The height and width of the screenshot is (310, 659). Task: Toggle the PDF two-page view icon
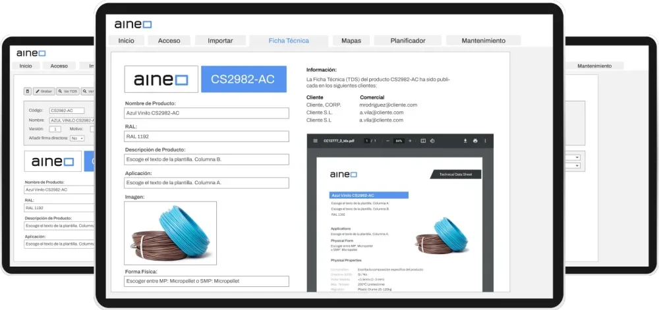[x=423, y=141]
